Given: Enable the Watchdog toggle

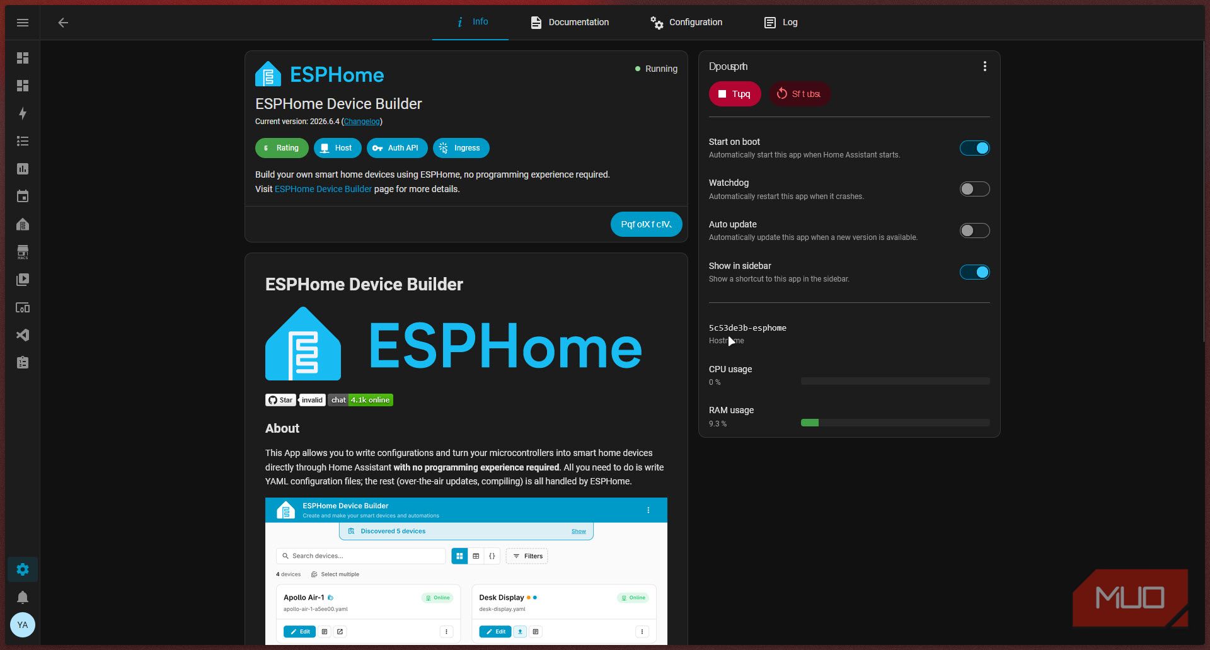Looking at the screenshot, I should [974, 189].
